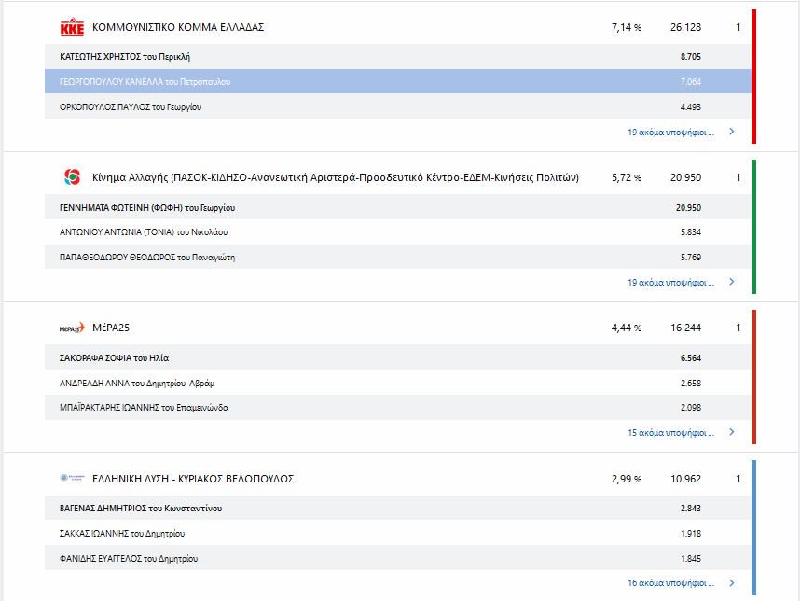This screenshot has width=800, height=601.
Task: Click the ΜέΡΑ25 party logo
Action: point(72,328)
